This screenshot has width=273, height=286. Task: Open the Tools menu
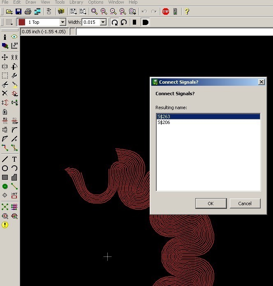(60, 2)
